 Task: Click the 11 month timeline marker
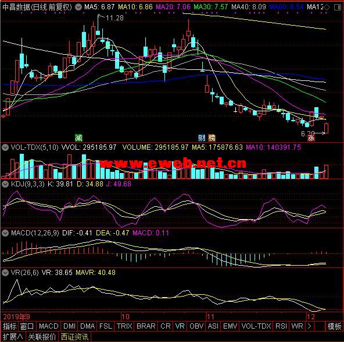(x=210, y=317)
